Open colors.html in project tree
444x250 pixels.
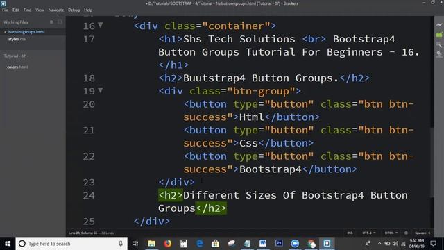(x=17, y=67)
